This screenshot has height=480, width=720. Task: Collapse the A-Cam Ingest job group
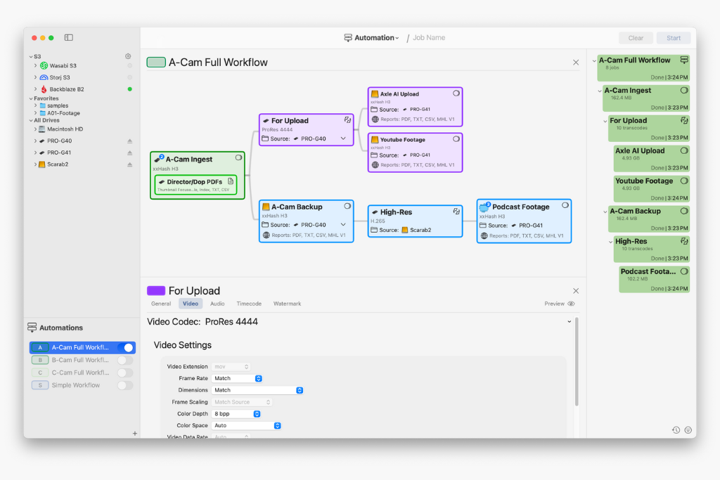[600, 91]
